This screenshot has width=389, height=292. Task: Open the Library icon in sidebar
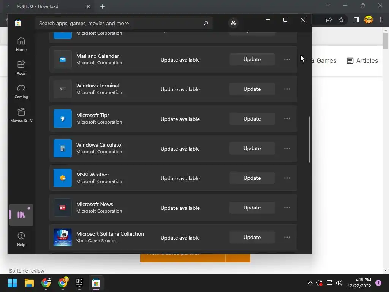pos(21,215)
